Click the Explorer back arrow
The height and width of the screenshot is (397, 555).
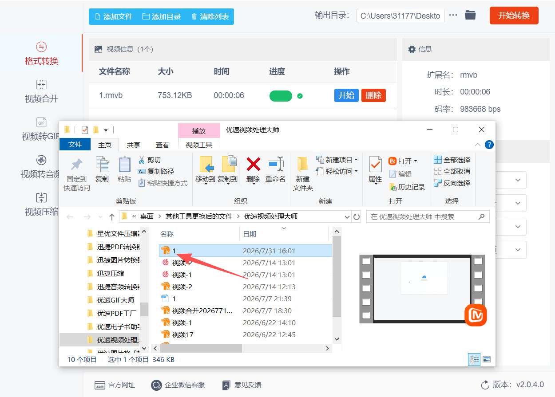(x=70, y=217)
